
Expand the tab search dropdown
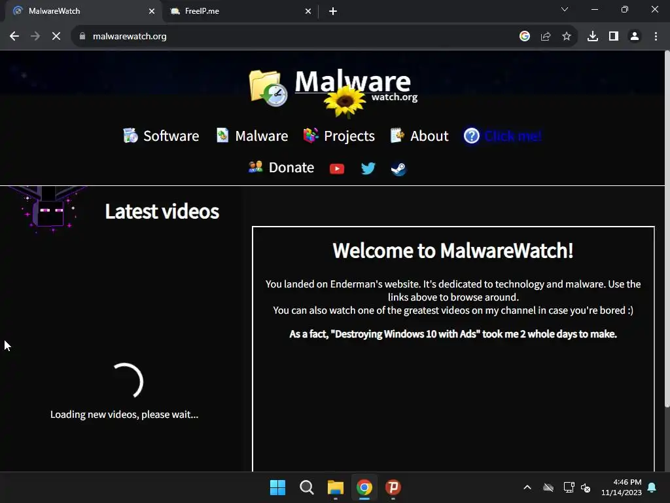point(565,9)
